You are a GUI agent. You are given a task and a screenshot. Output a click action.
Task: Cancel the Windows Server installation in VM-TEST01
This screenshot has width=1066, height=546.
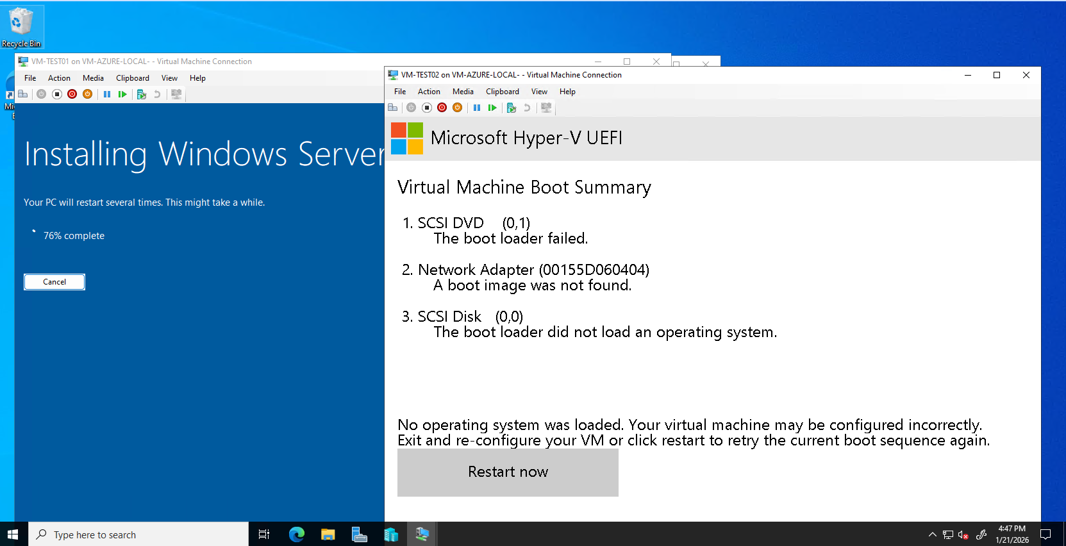[x=54, y=282]
